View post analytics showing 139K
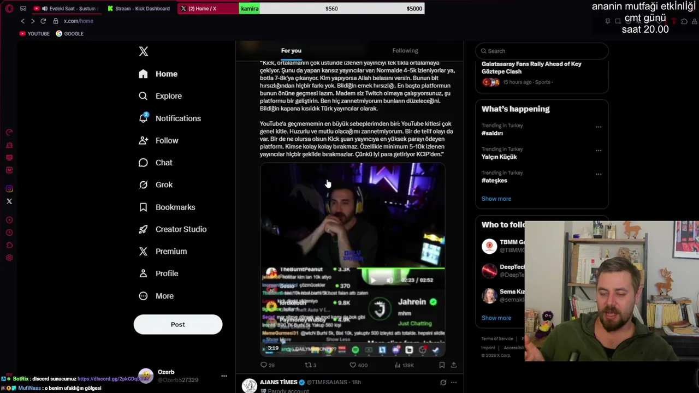 [x=404, y=365]
